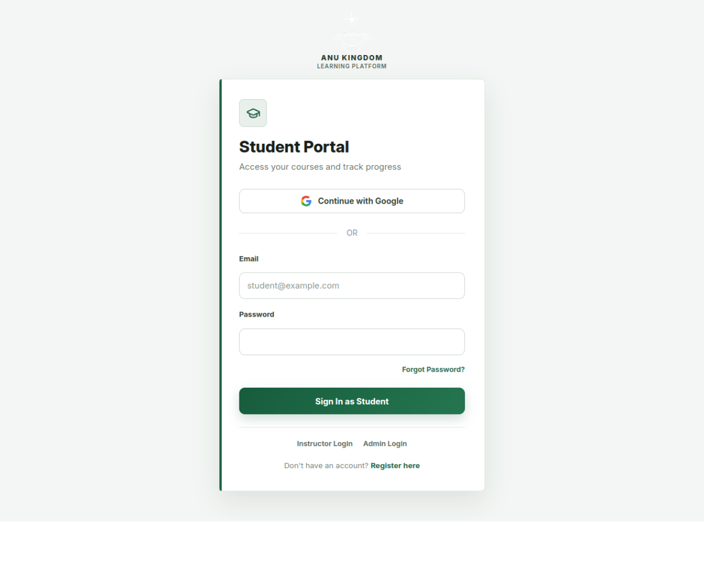704x587 pixels.
Task: Click the Password field label
Action: click(256, 314)
